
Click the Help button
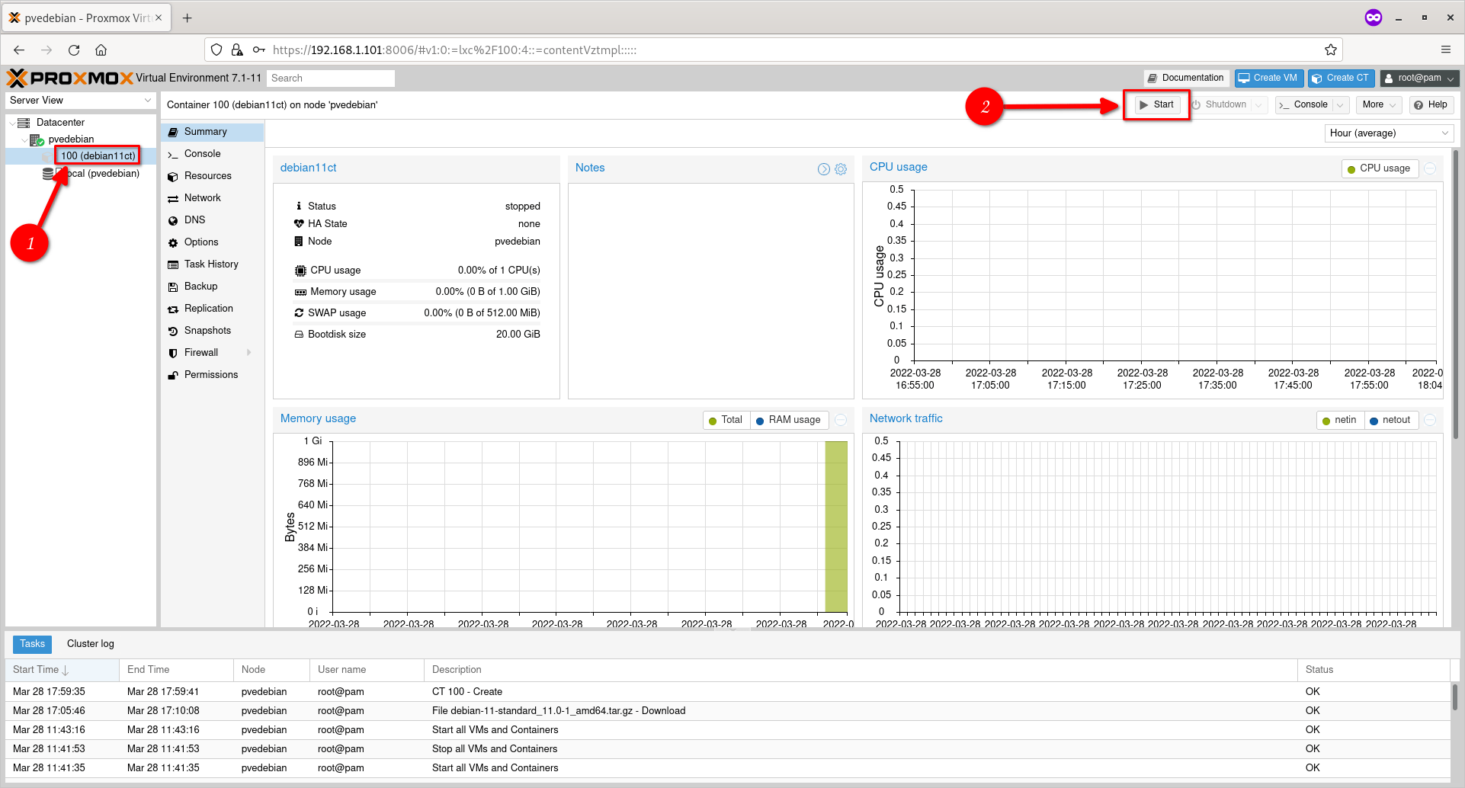(x=1431, y=105)
